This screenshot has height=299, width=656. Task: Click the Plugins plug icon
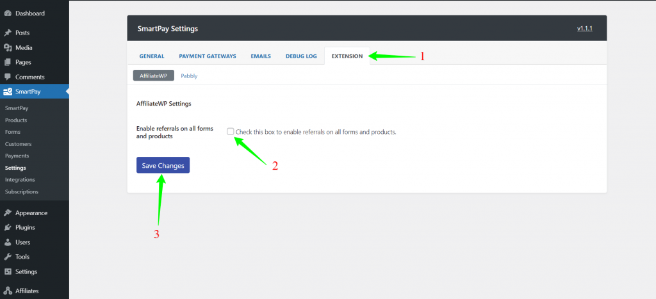pos(8,227)
